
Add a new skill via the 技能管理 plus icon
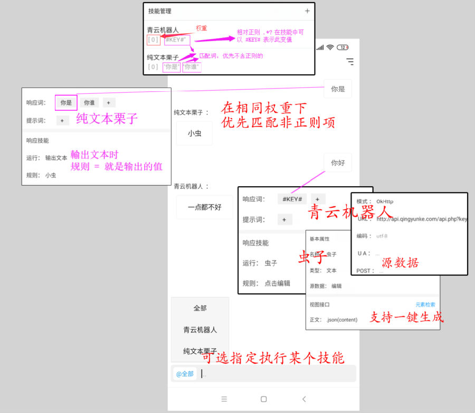click(306, 11)
